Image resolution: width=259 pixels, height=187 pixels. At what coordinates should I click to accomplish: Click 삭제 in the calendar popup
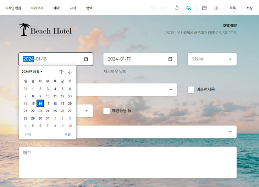[28, 134]
